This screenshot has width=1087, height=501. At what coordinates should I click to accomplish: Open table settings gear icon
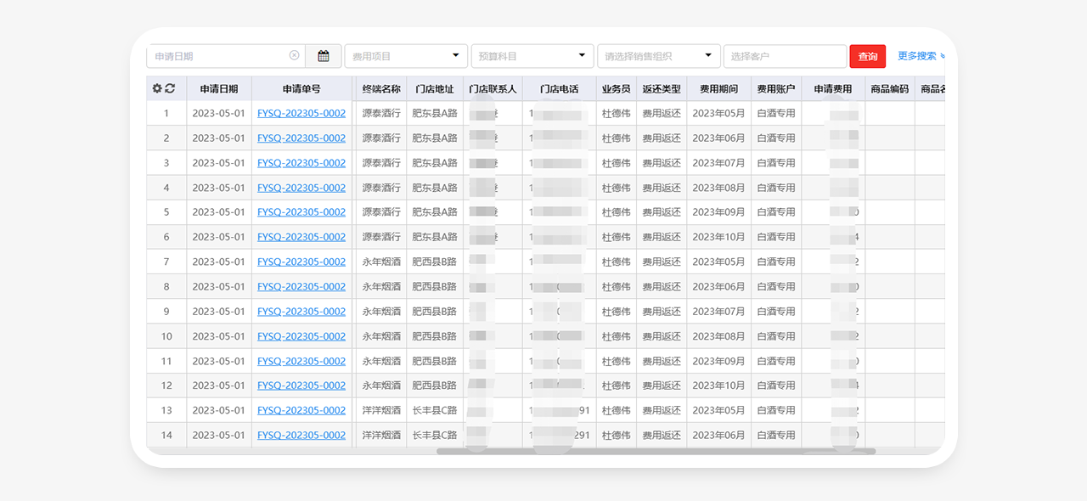click(x=157, y=88)
